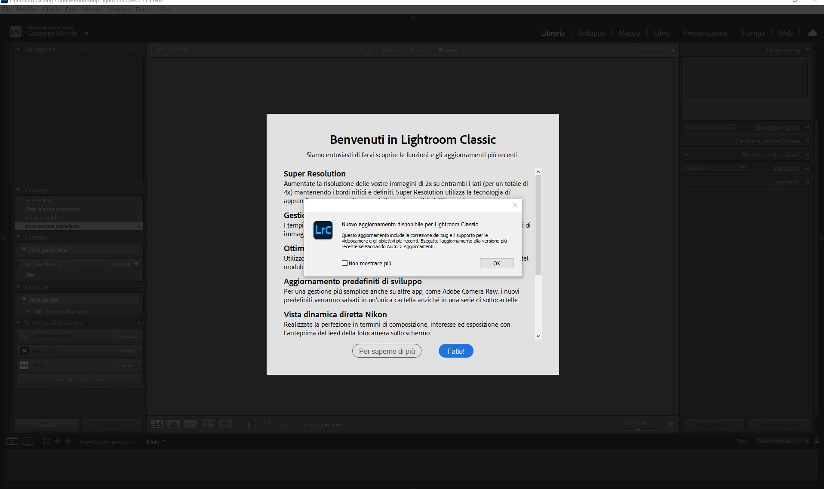Expand Gestione parole chiave panel

pos(807,141)
